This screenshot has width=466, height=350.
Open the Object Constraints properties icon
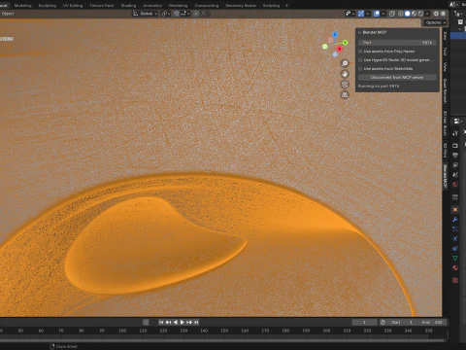click(x=455, y=249)
